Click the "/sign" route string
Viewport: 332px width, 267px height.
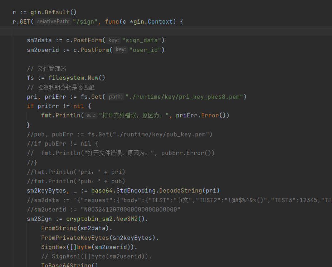tap(85, 21)
